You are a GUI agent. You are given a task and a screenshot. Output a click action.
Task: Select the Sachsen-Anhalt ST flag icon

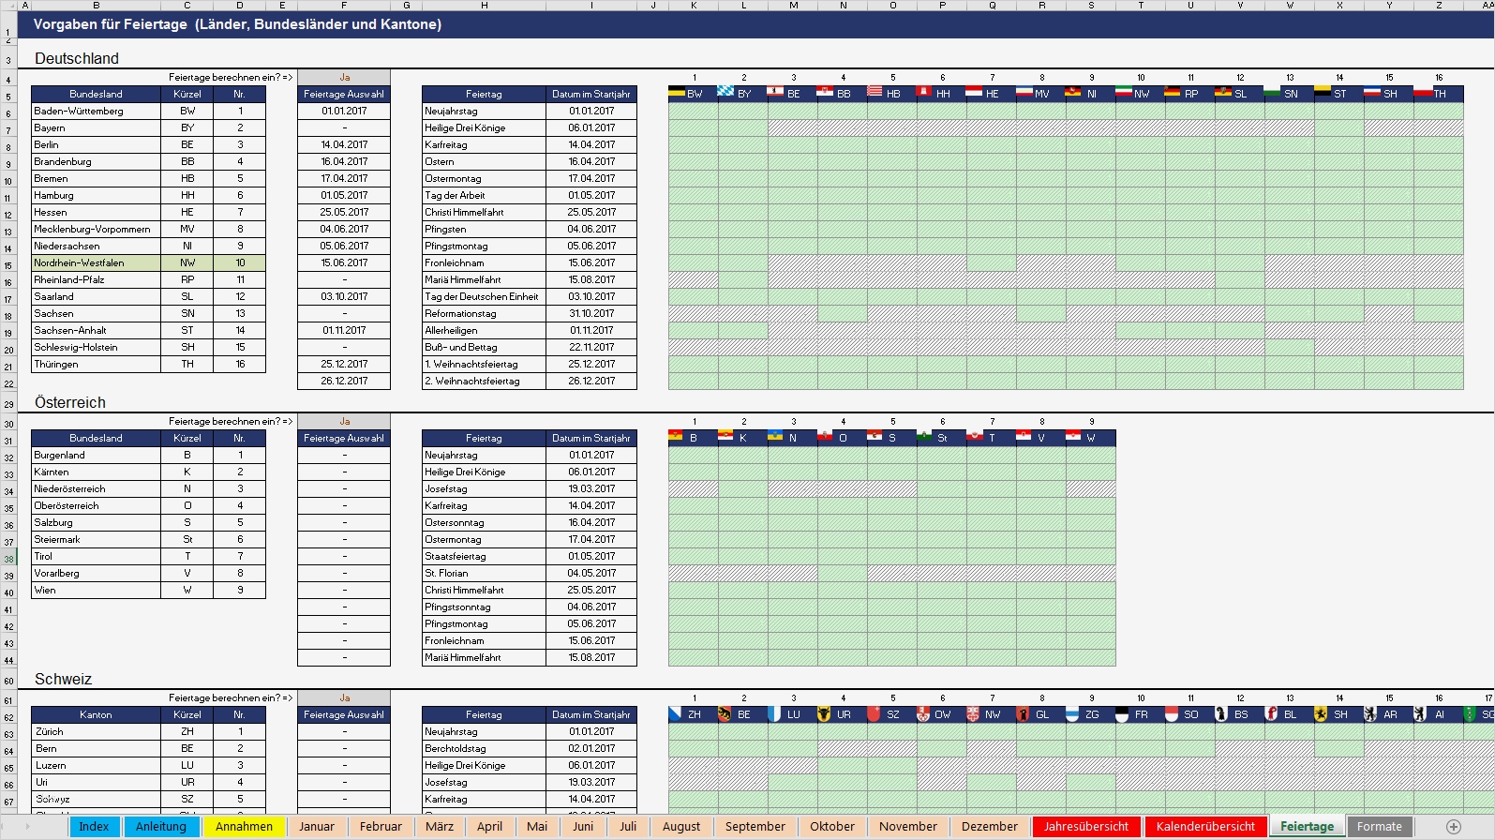point(1322,91)
